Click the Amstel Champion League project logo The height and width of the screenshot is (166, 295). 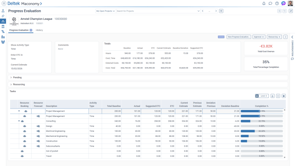tap(14, 21)
